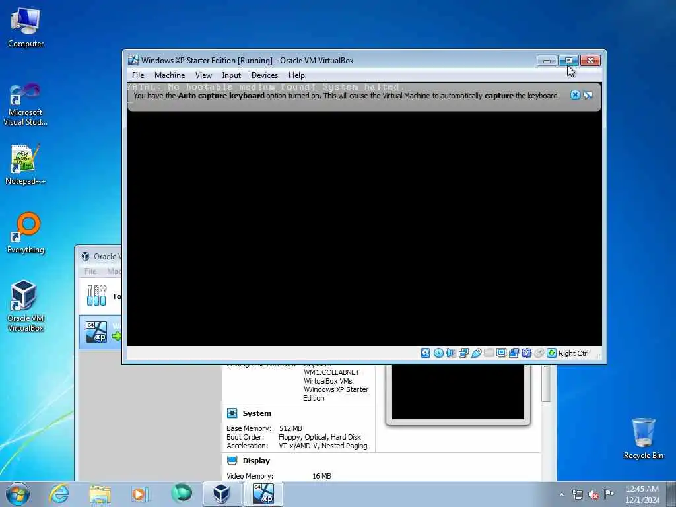This screenshot has height=507, width=676.
Task: Open the File menu in the VM window
Action: click(138, 75)
